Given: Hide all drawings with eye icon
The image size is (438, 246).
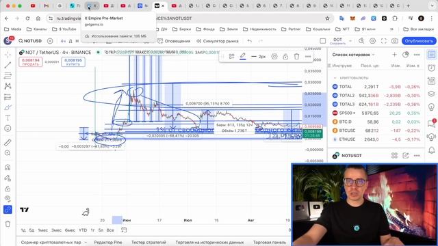Looking at the screenshot, I should pyautogui.click(x=8, y=199).
